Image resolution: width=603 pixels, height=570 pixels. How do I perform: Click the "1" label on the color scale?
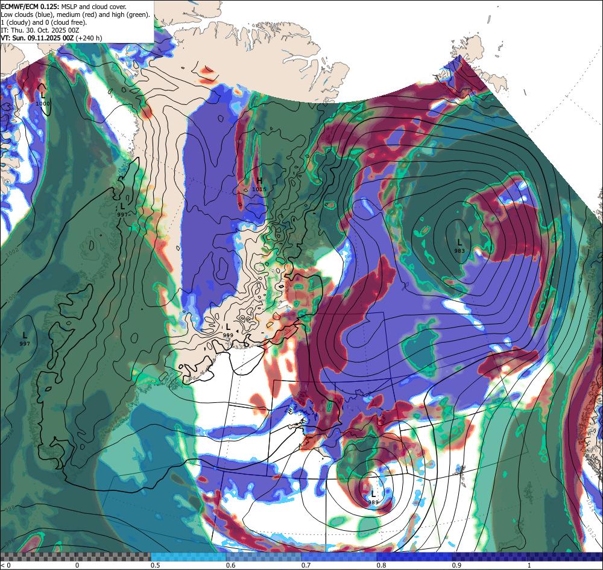[529, 565]
